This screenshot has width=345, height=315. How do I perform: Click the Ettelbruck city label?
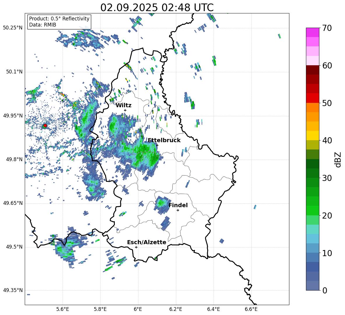[x=164, y=140]
